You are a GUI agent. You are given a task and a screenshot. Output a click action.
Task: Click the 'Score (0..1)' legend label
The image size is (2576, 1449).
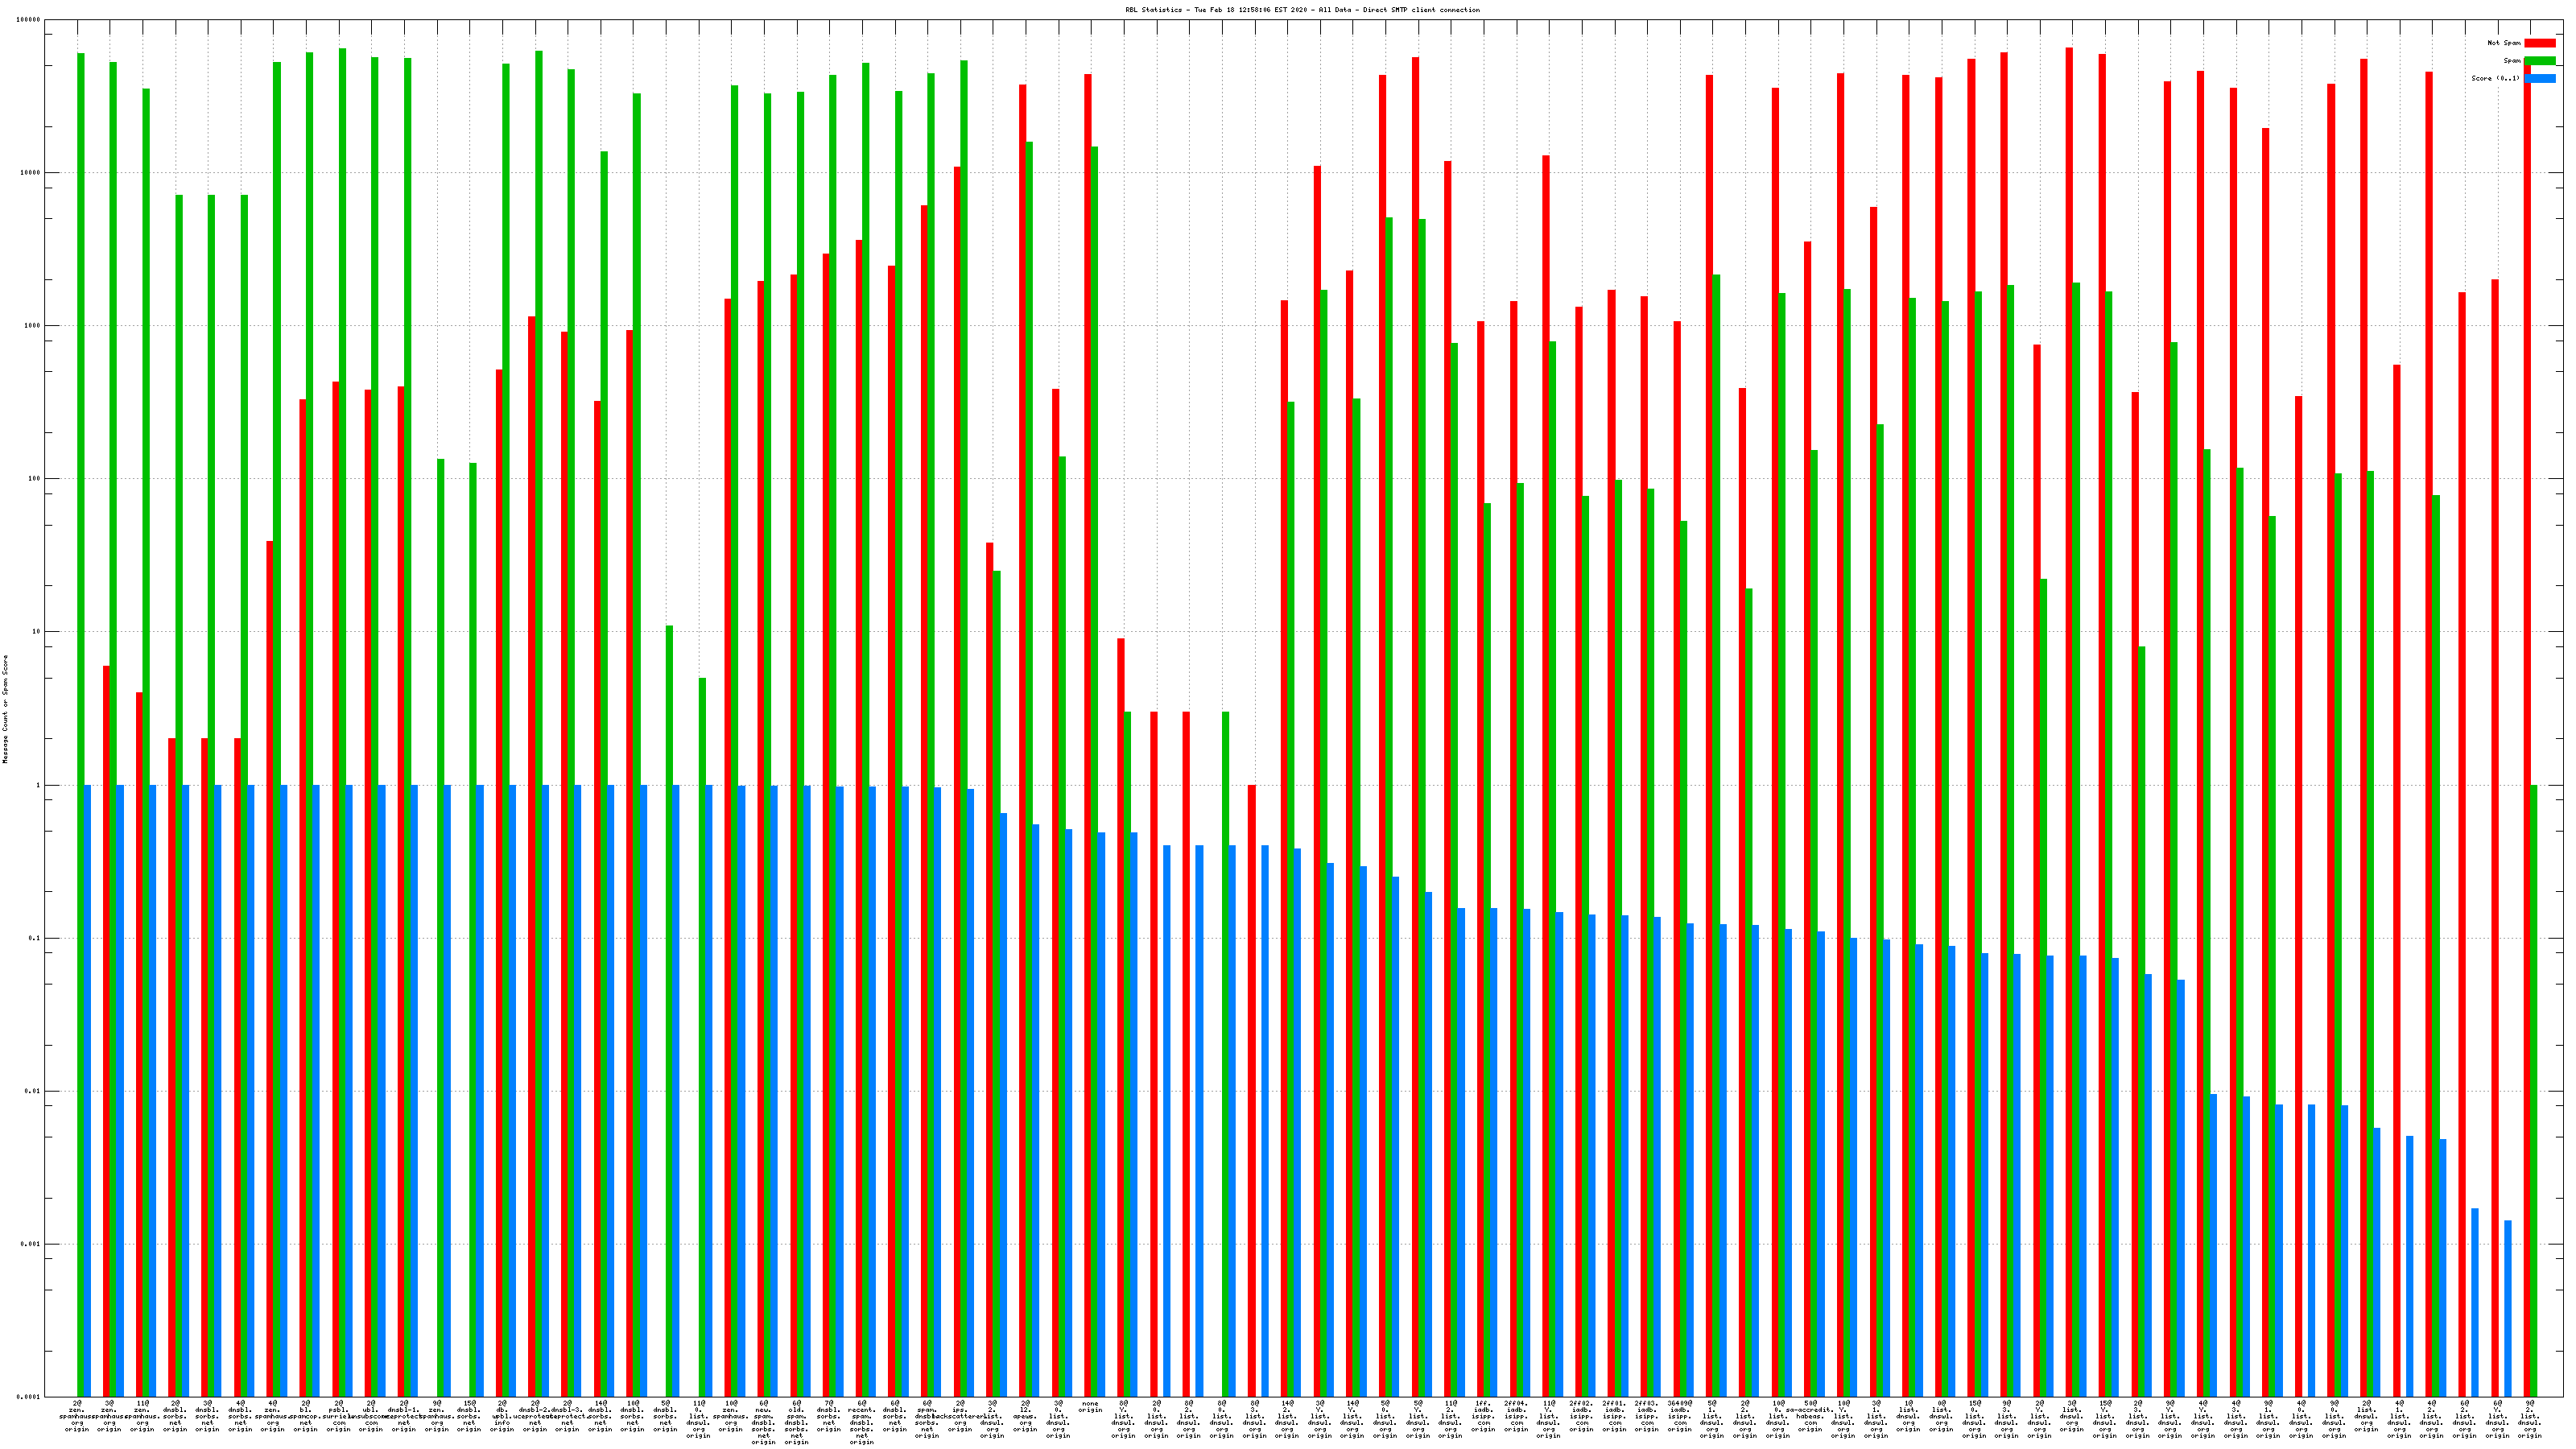coord(2495,78)
